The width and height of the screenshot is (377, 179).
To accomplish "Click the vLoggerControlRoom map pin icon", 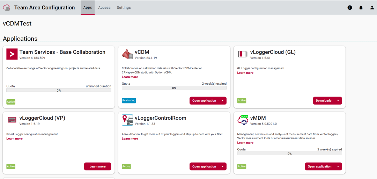I will tap(127, 120).
